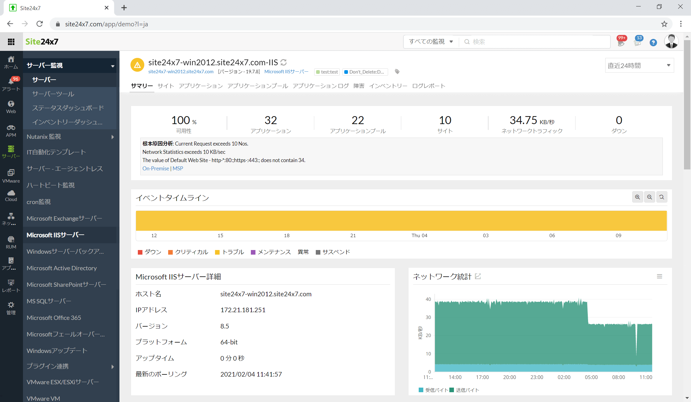Bookmark this page with star icon
This screenshot has height=402, width=691.
point(664,24)
